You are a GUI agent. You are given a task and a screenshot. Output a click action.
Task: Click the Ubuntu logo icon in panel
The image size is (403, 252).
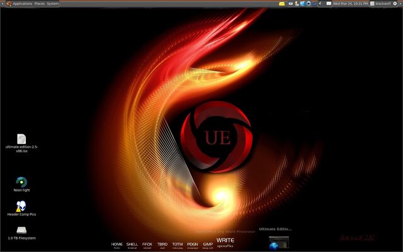coord(9,4)
